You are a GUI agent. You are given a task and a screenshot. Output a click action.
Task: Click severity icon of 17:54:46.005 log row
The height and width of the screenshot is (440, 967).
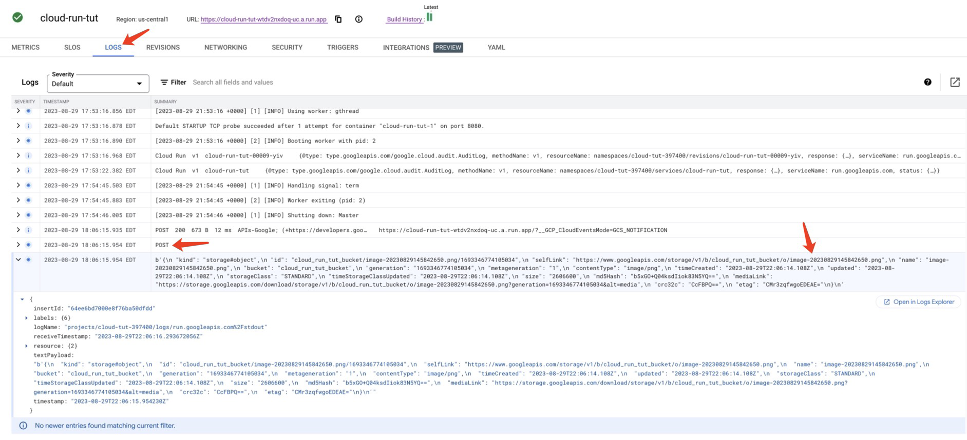click(28, 215)
